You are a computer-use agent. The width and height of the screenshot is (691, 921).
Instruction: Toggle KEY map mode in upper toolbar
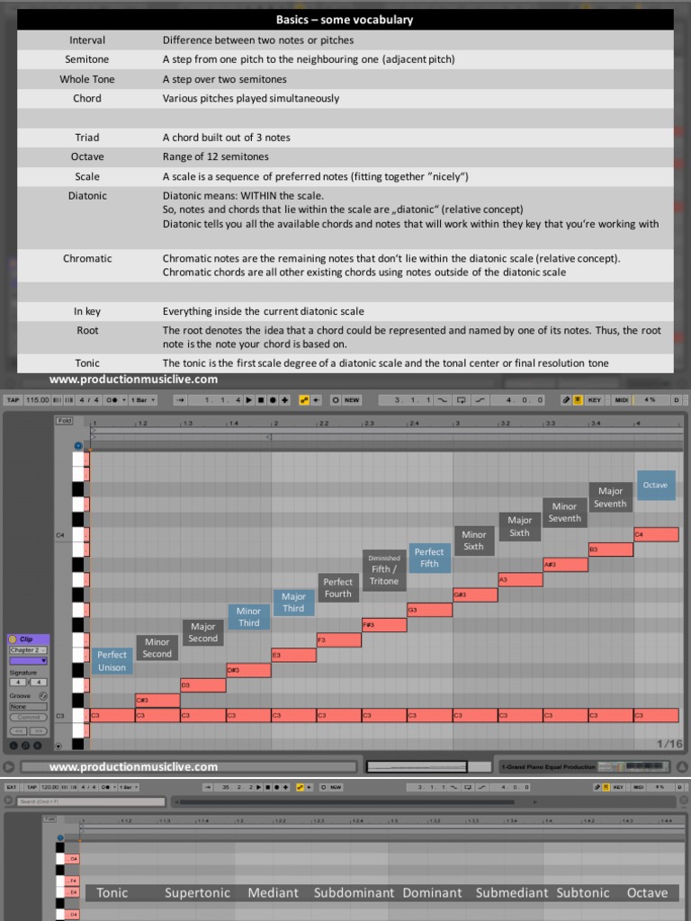pyautogui.click(x=595, y=400)
